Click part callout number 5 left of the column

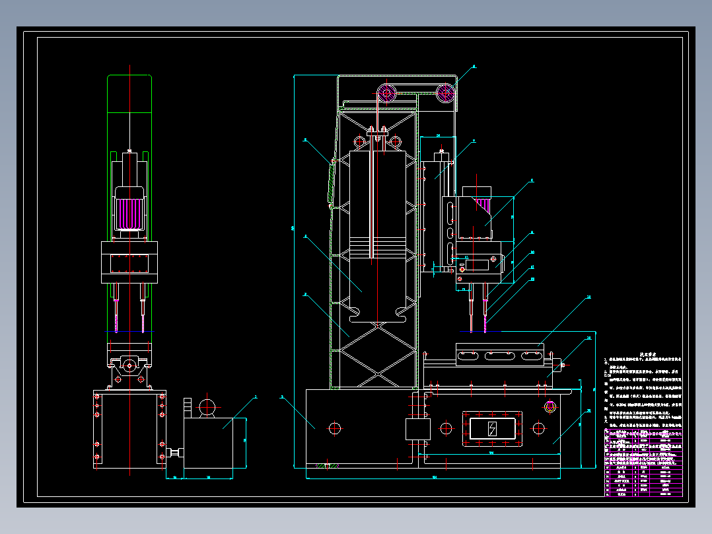305,140
